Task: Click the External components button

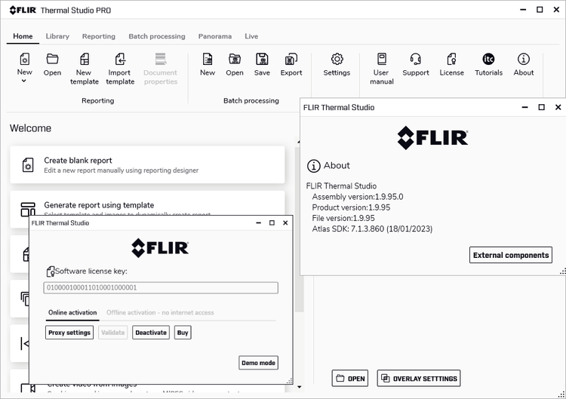Action: tap(511, 255)
